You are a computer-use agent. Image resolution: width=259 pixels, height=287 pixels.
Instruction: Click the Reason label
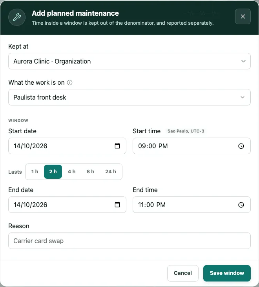(19, 226)
